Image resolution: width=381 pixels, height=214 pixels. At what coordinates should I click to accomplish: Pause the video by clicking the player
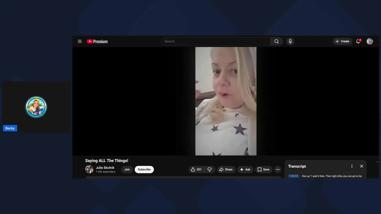[226, 101]
